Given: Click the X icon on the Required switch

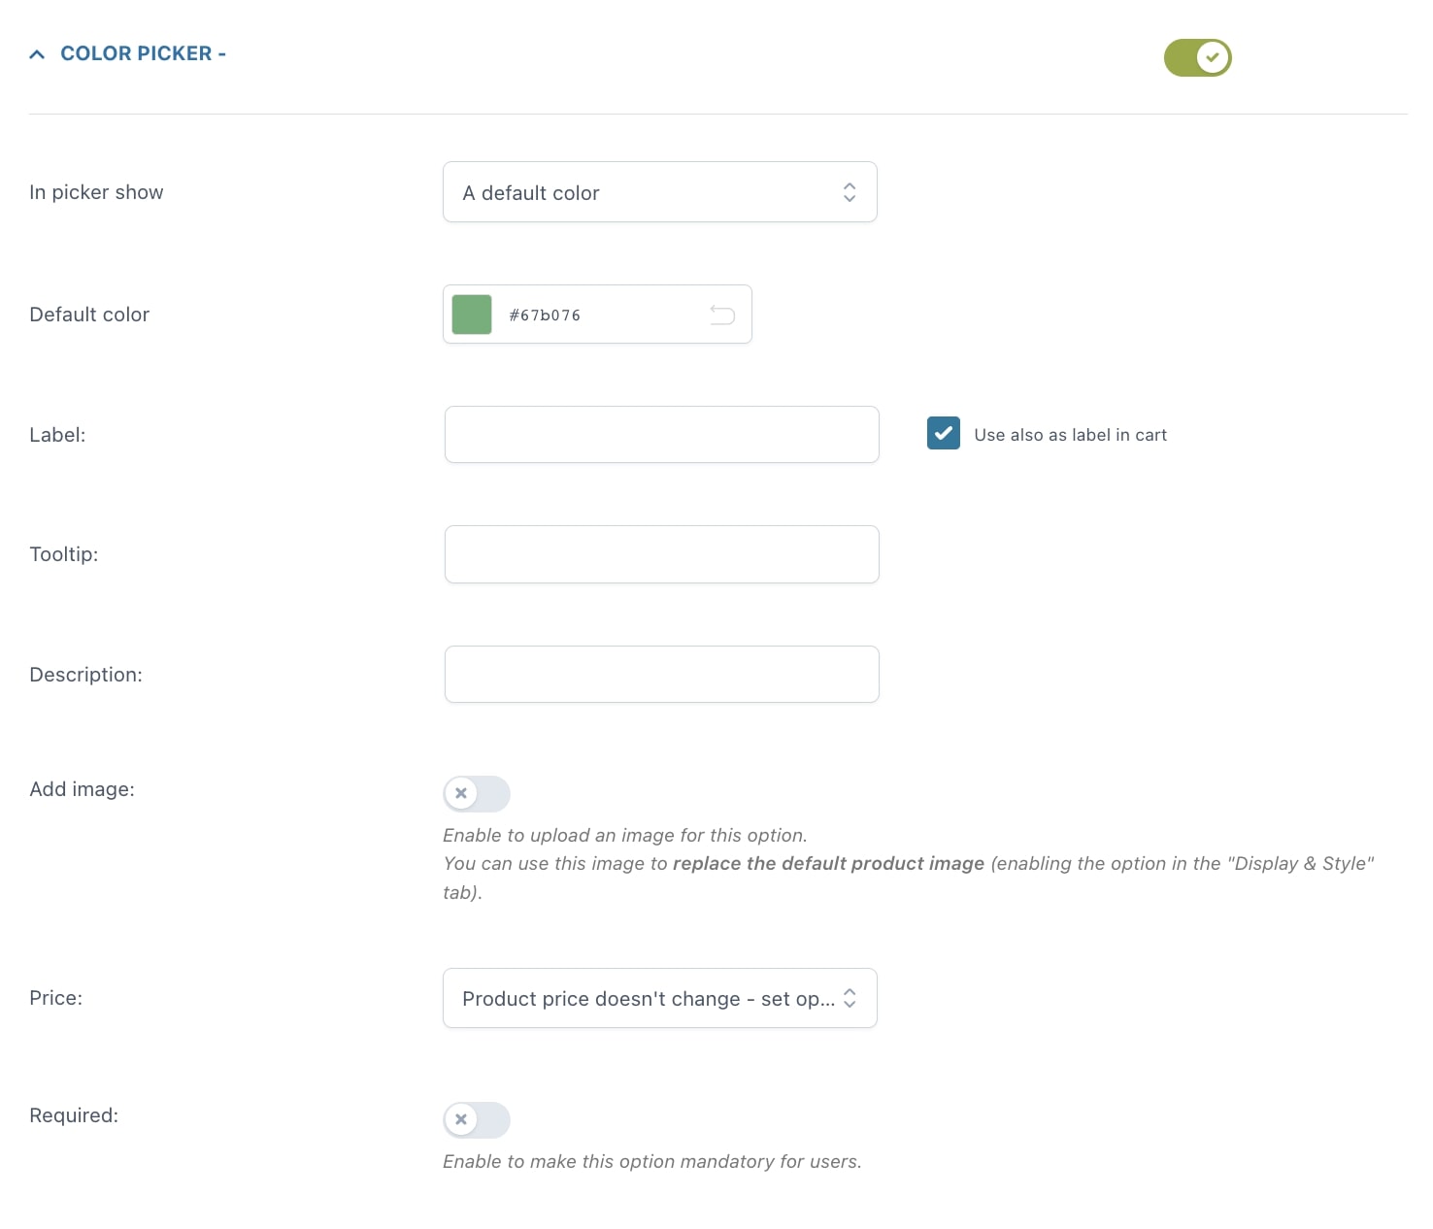Looking at the screenshot, I should [461, 1119].
